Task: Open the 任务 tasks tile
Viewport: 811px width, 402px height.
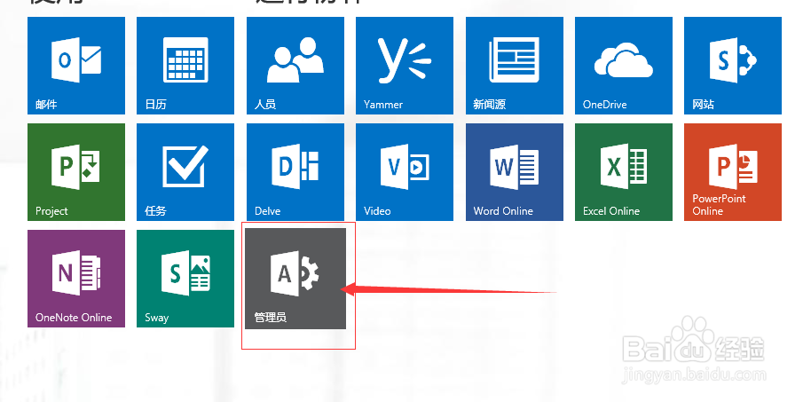Action: tap(185, 172)
